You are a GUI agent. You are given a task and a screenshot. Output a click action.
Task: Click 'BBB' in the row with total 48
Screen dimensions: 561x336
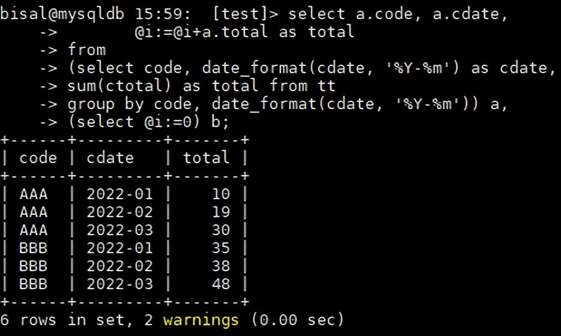33,284
